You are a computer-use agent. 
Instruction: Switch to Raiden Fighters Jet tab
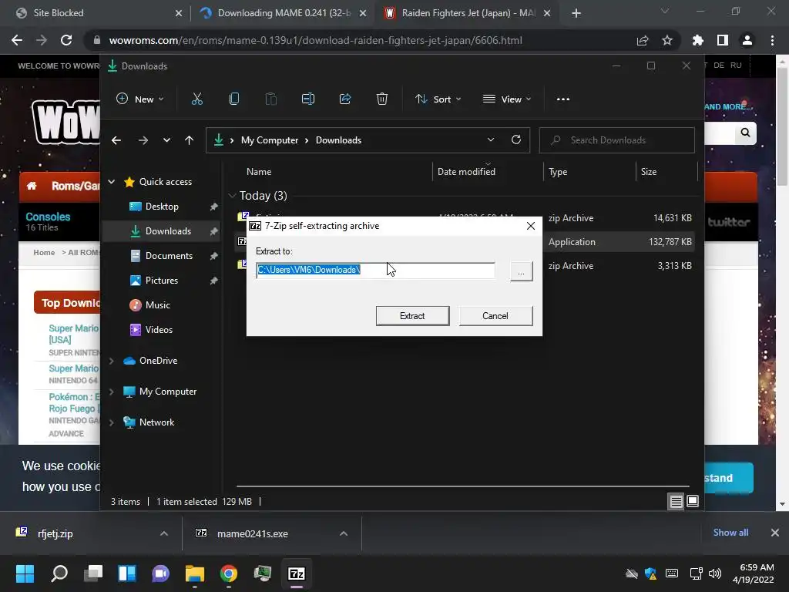tap(468, 13)
